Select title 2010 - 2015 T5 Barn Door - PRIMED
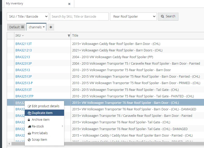The height and width of the screenshot is (148, 204). click(x=136, y=83)
